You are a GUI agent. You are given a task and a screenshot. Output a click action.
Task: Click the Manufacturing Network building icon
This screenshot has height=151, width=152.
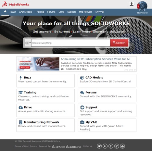[x=20, y=122]
